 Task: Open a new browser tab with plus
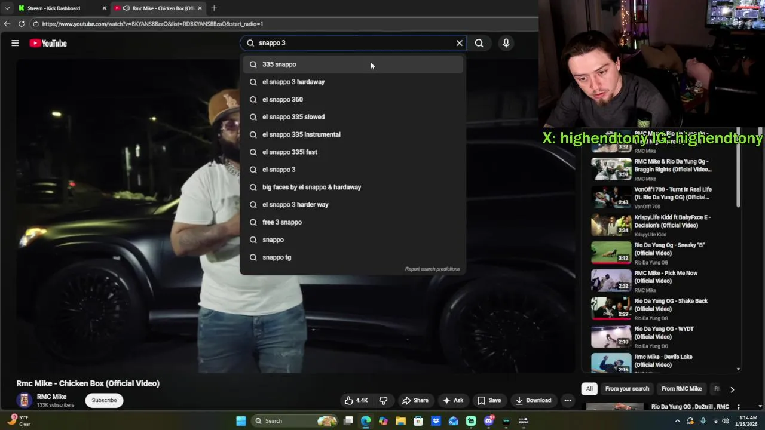214,8
